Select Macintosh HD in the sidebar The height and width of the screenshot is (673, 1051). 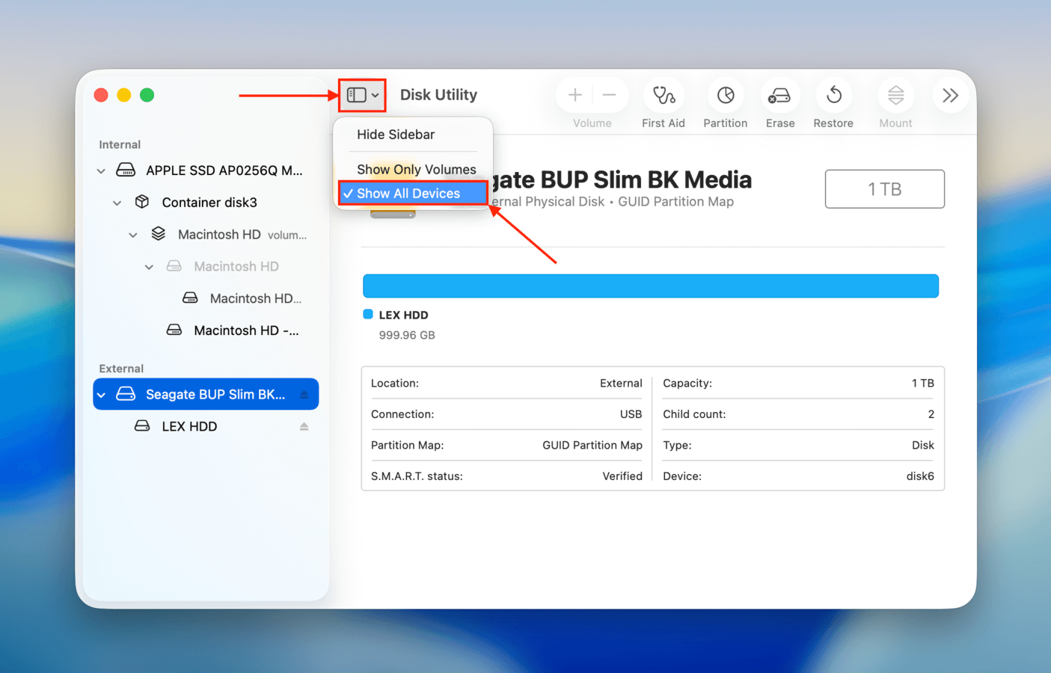point(218,234)
